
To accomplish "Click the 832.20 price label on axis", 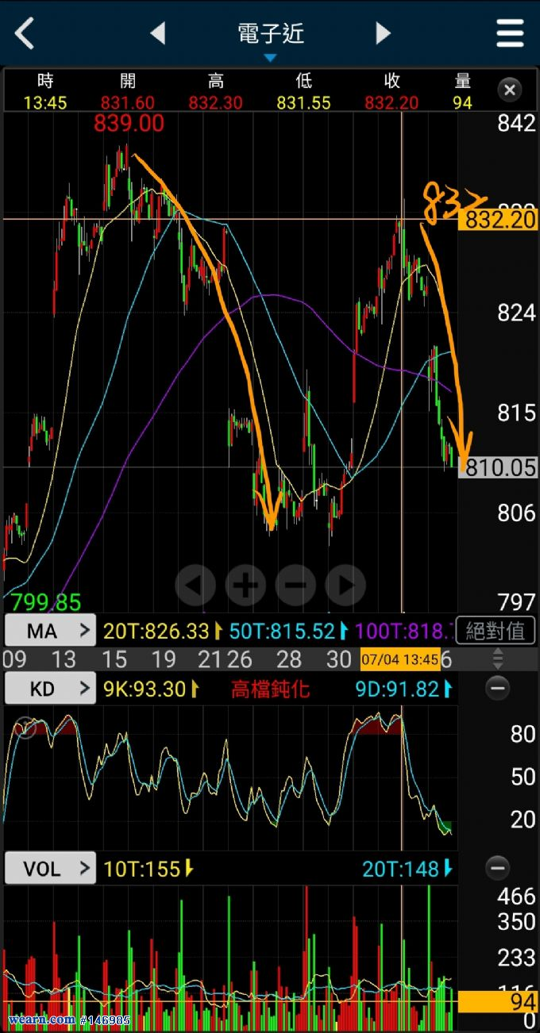I will point(500,220).
